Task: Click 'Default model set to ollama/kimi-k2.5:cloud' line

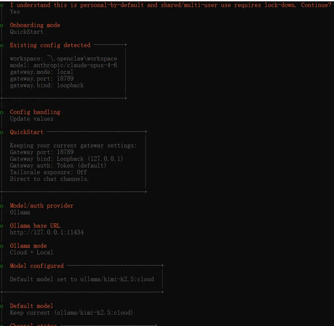Action: point(82,279)
